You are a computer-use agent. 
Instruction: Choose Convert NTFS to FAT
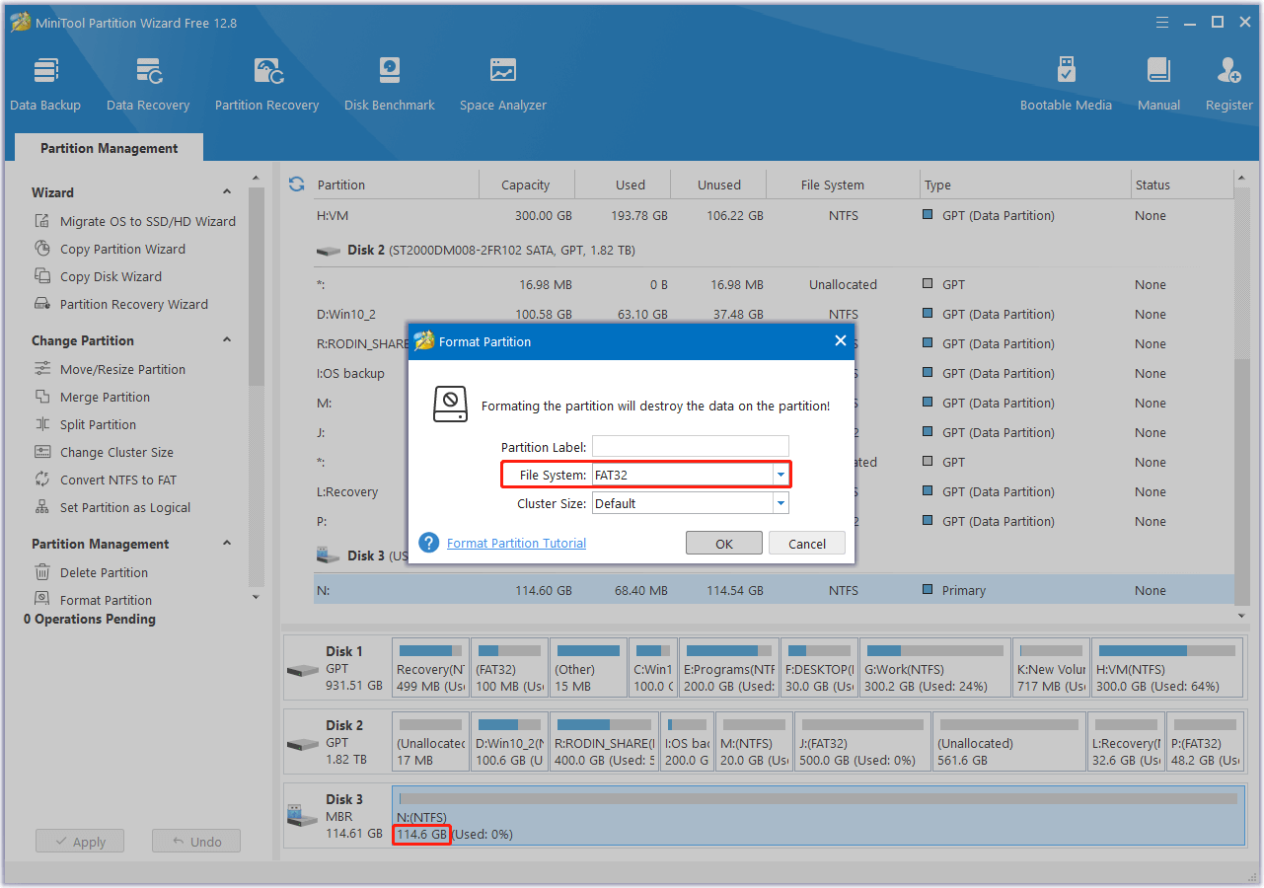point(105,480)
